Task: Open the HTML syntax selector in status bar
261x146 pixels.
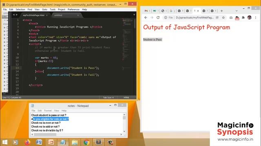Action: (x=126, y=97)
